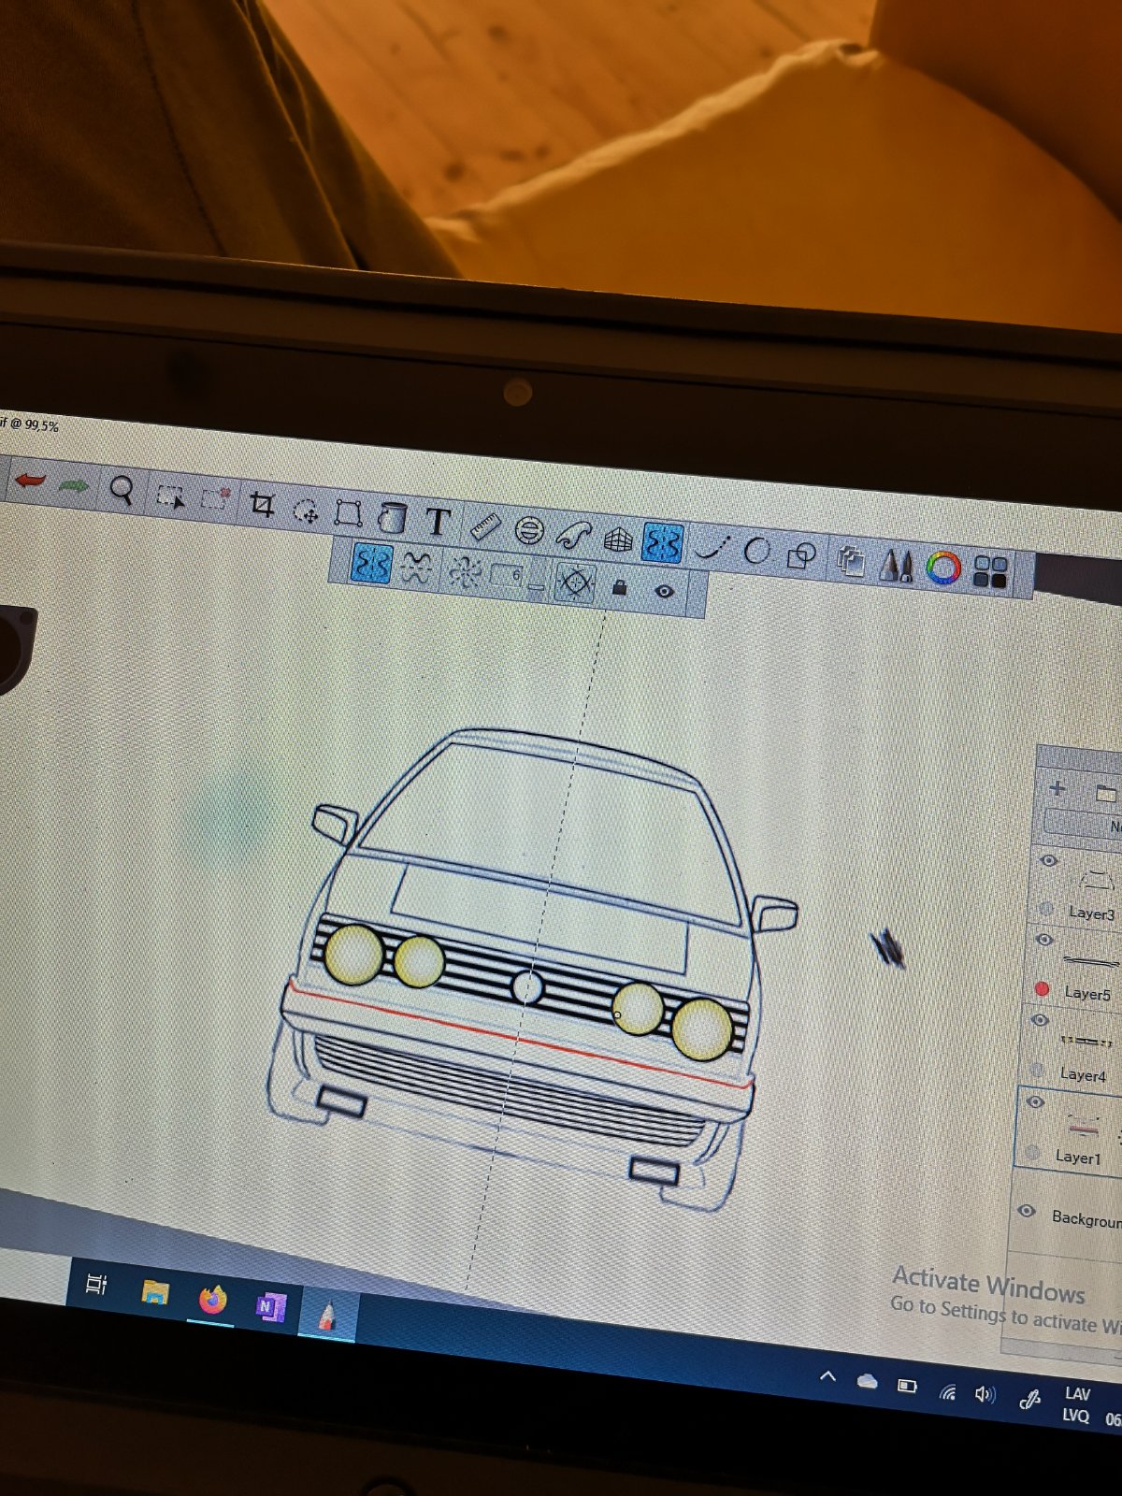Select the Layer3 thumbnail
Viewport: 1122px width, 1496px height.
[1097, 880]
